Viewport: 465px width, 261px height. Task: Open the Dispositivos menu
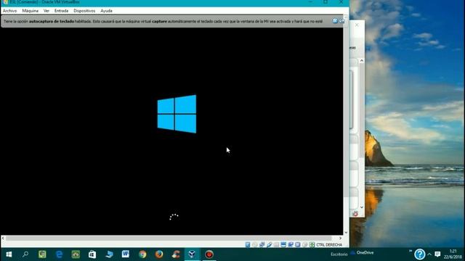84,11
